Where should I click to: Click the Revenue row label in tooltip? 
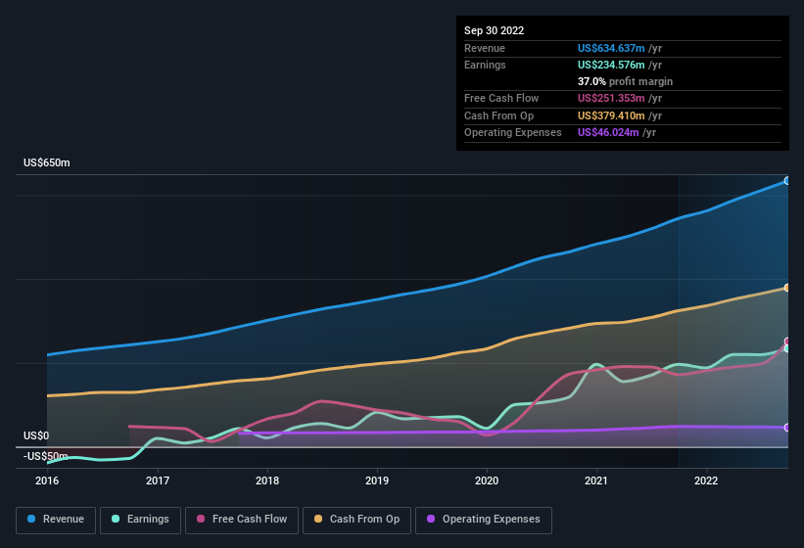(485, 48)
